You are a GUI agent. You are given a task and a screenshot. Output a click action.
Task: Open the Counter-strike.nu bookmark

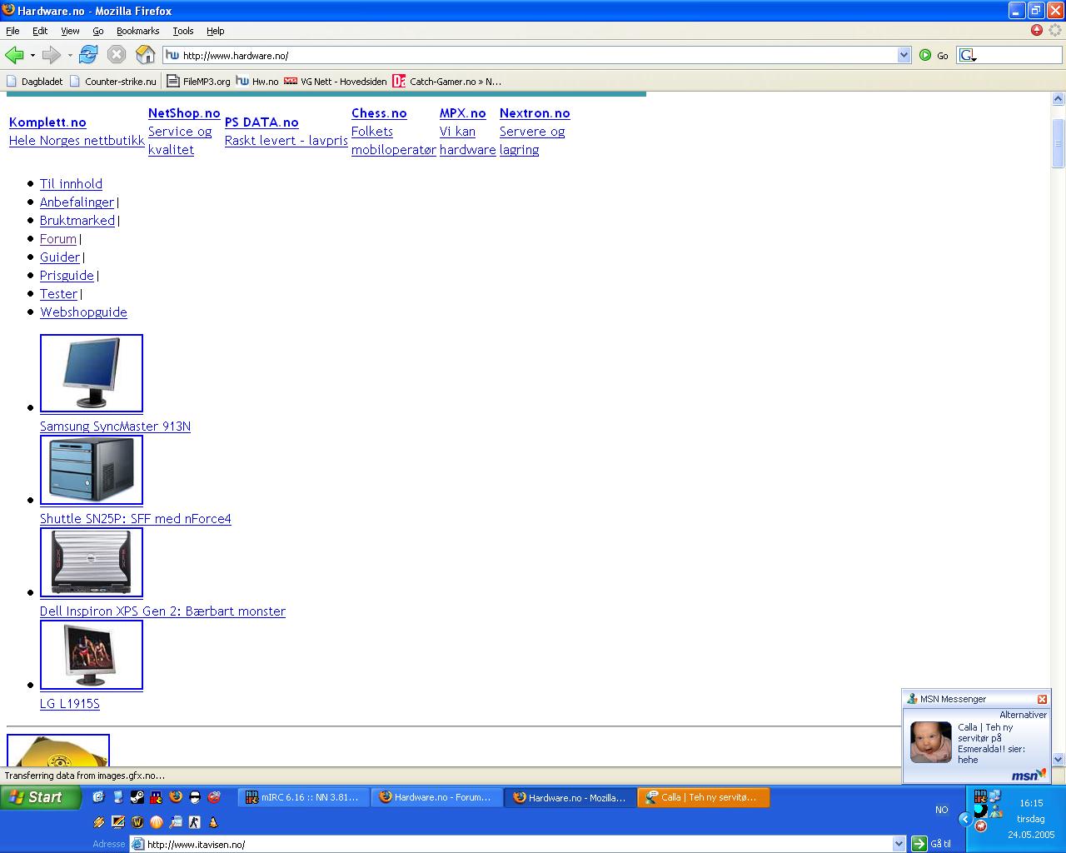coord(112,81)
